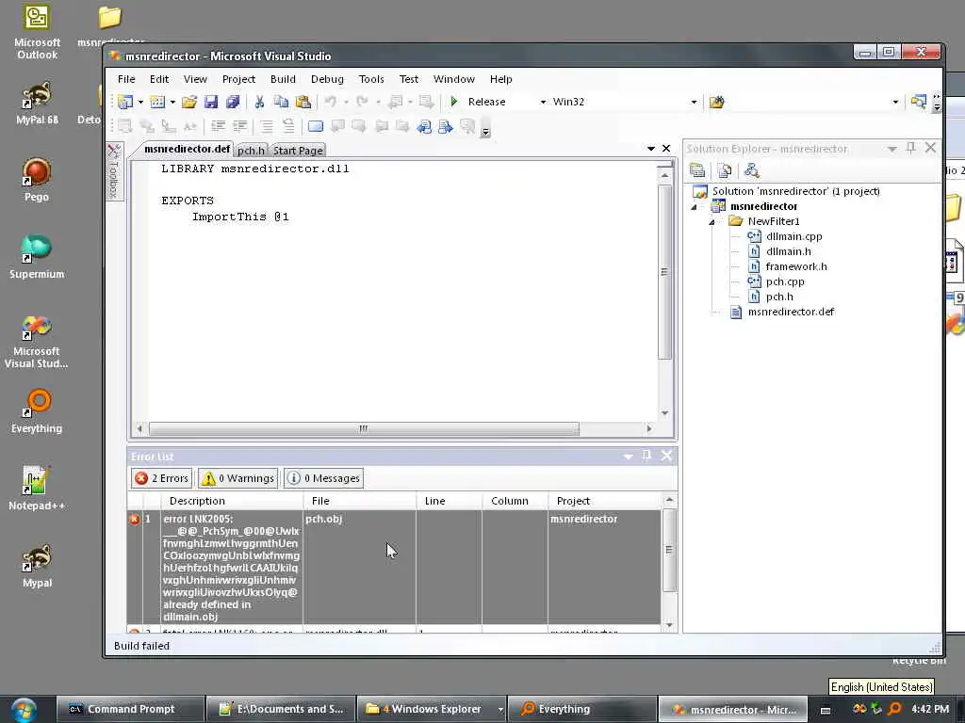Toggle a bookmark with the blue rectangle icon
The width and height of the screenshot is (965, 723).
click(316, 127)
